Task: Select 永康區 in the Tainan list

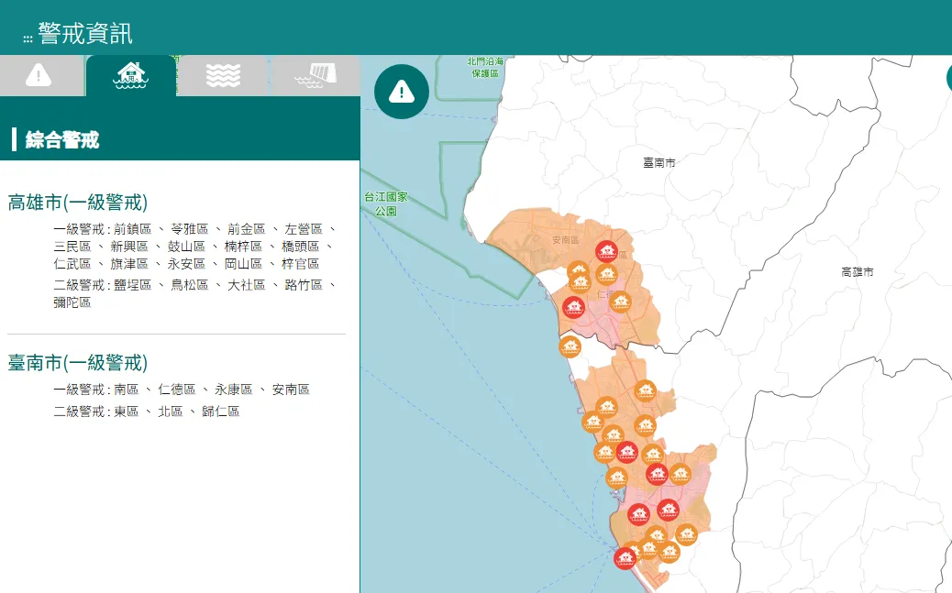Action: tap(234, 390)
